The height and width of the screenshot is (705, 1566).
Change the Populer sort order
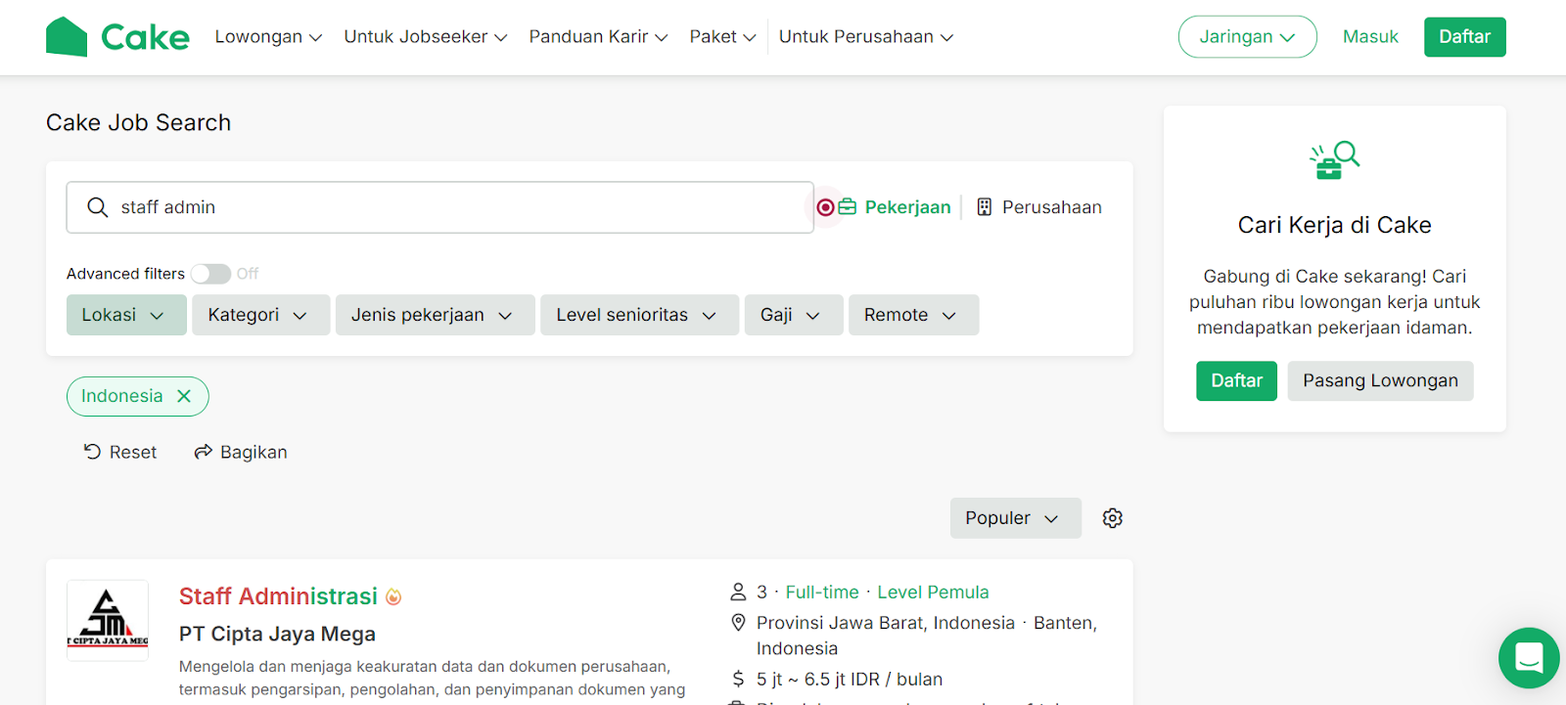(x=1015, y=518)
